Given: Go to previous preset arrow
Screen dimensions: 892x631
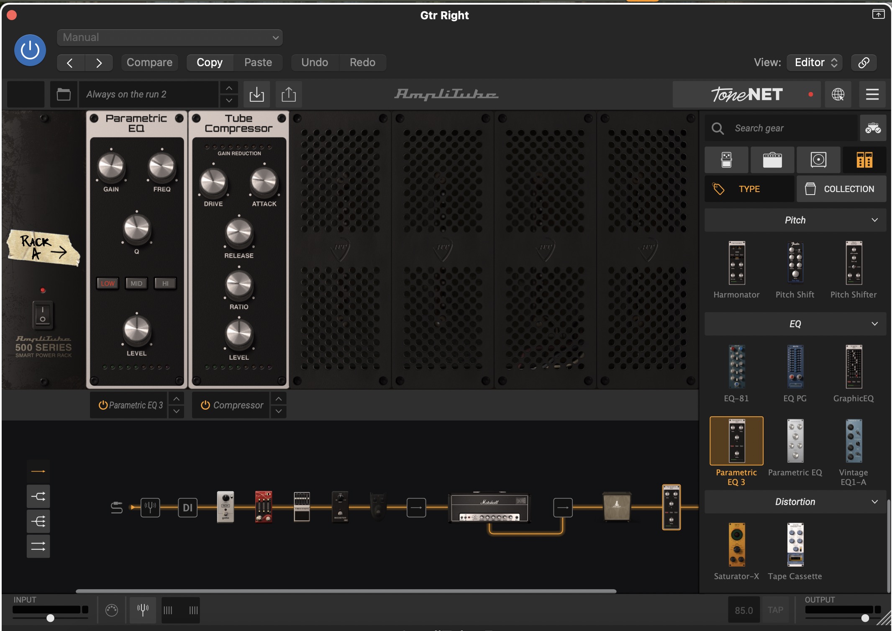Looking at the screenshot, I should (70, 63).
